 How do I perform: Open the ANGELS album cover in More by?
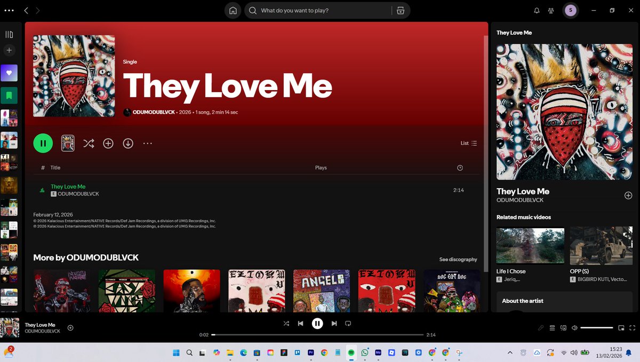(x=322, y=291)
